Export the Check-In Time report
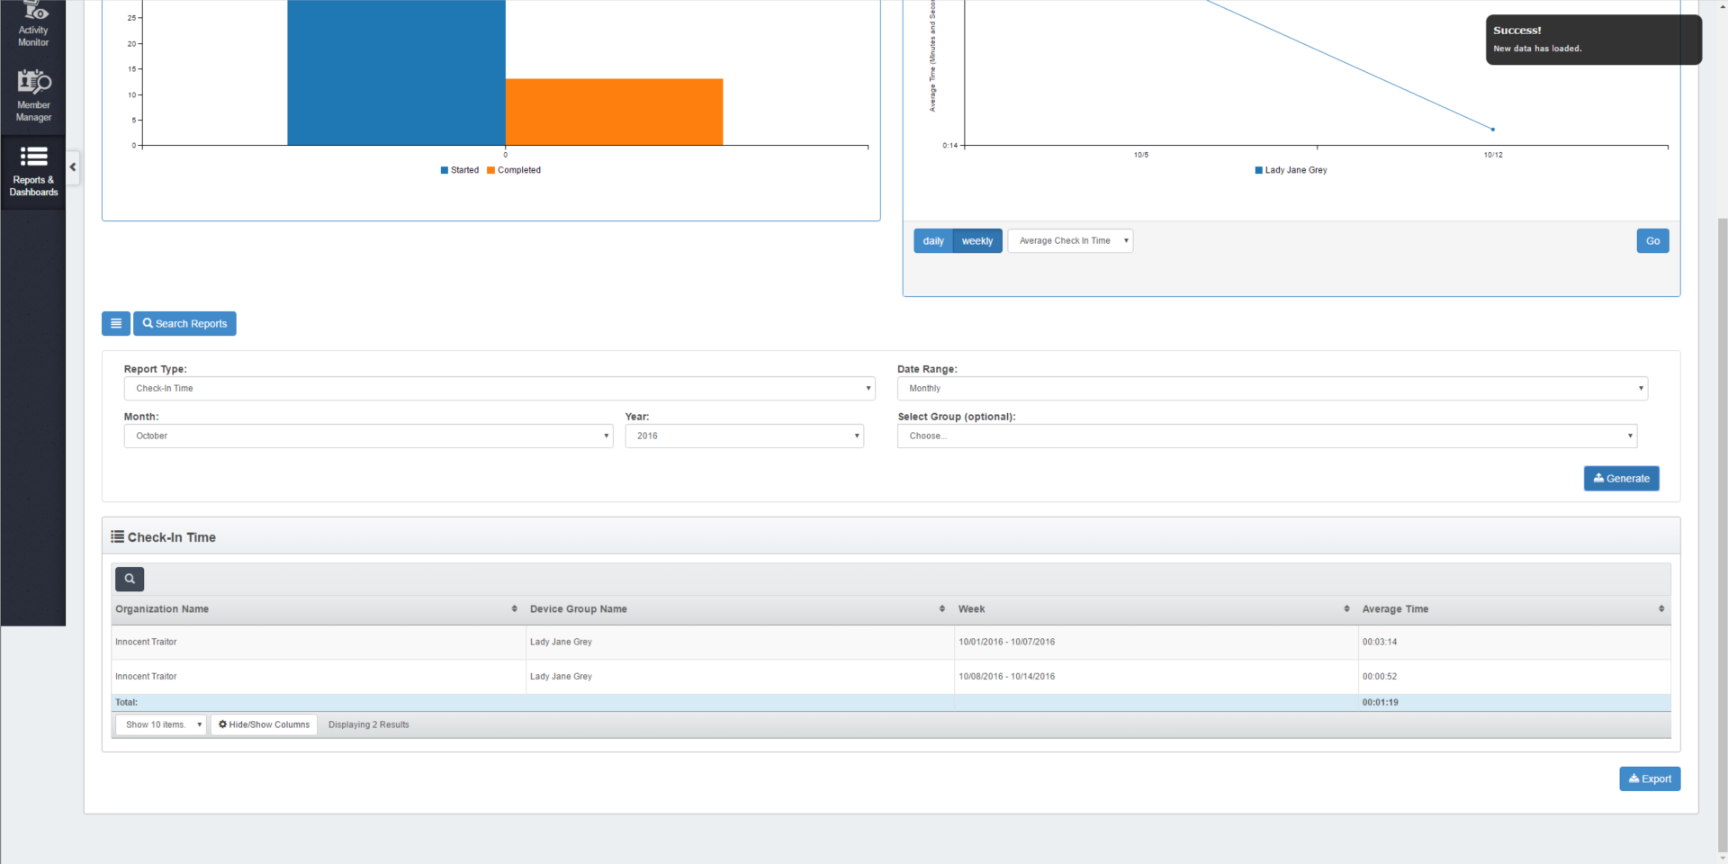The width and height of the screenshot is (1728, 864). [1650, 779]
